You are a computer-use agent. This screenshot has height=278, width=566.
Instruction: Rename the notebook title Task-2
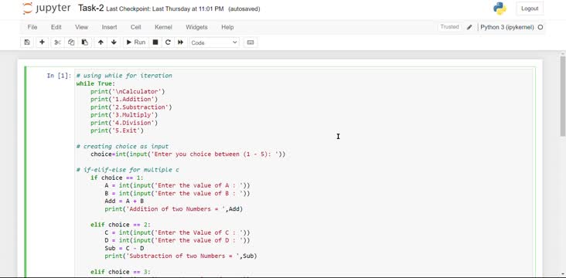90,8
